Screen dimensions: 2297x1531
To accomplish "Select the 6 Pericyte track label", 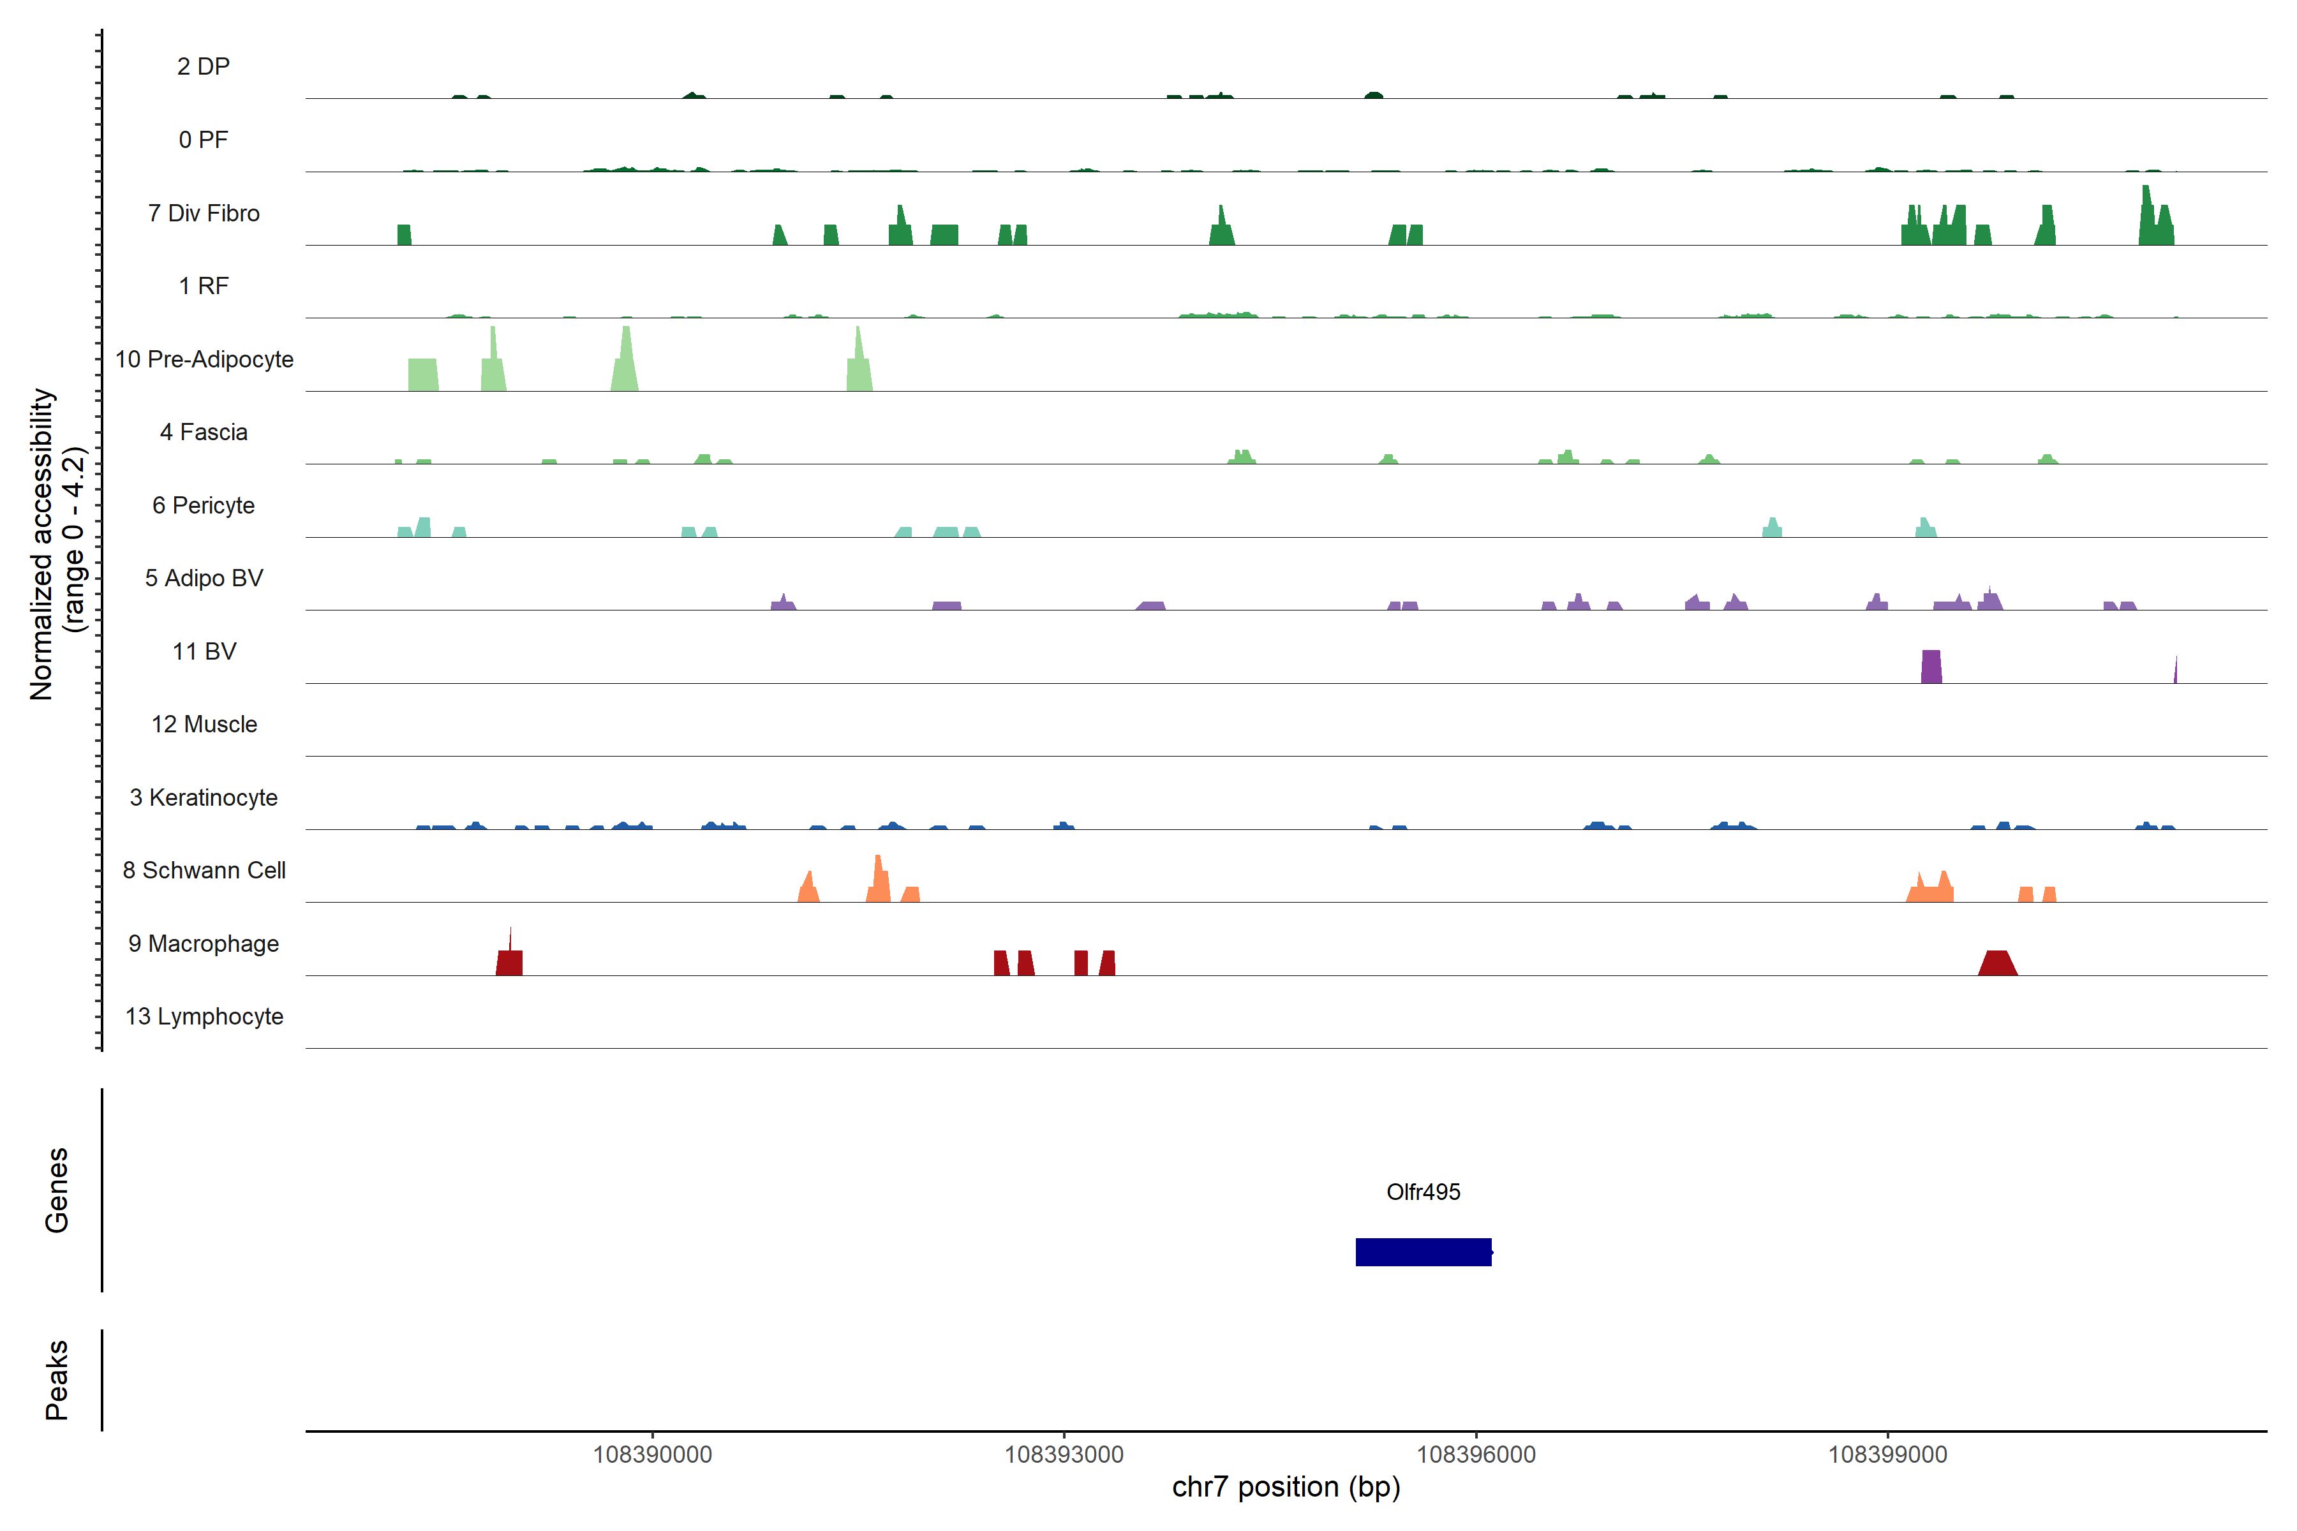I will pos(203,505).
